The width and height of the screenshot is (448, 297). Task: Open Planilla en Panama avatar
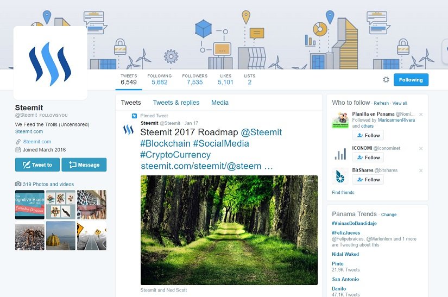pos(340,120)
